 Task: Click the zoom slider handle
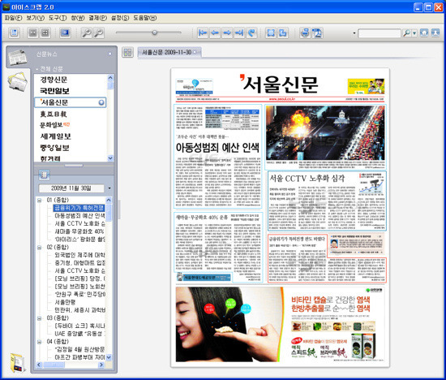coord(154,32)
